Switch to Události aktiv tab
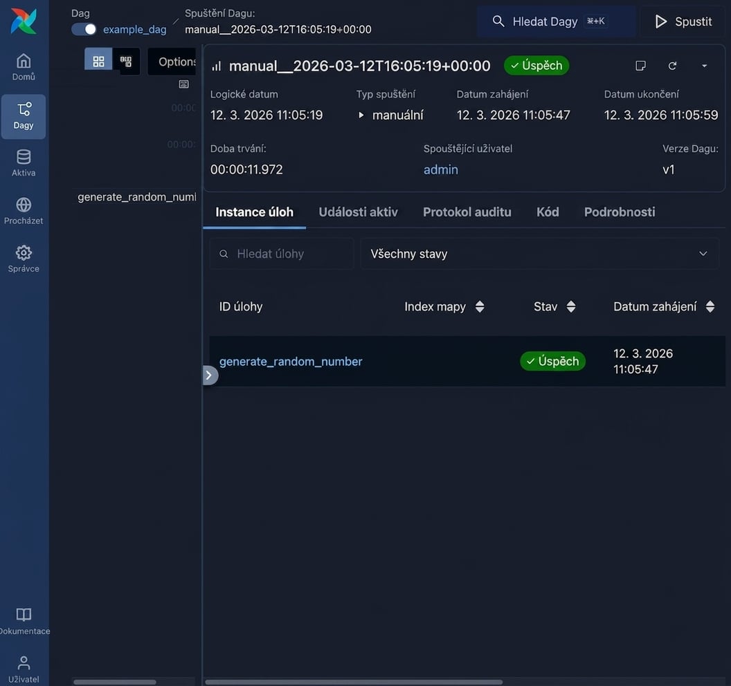This screenshot has height=686, width=731. [x=358, y=212]
